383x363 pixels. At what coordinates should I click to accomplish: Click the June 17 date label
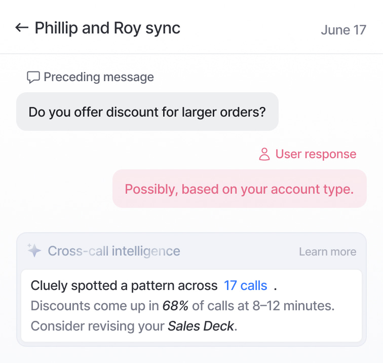[x=343, y=29]
